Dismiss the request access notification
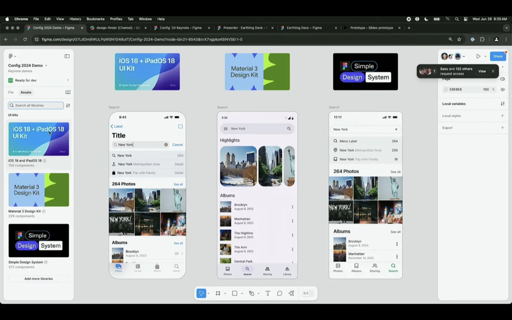The width and height of the screenshot is (512, 320). 493,71
